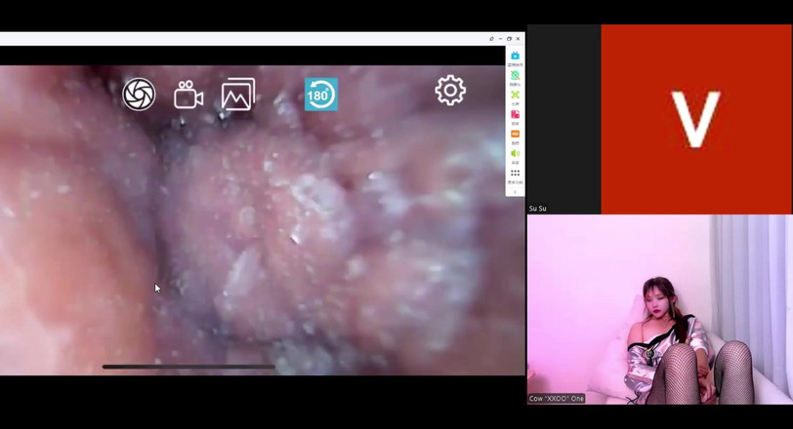Toggle the green camera-off sidebar icon

click(515, 76)
